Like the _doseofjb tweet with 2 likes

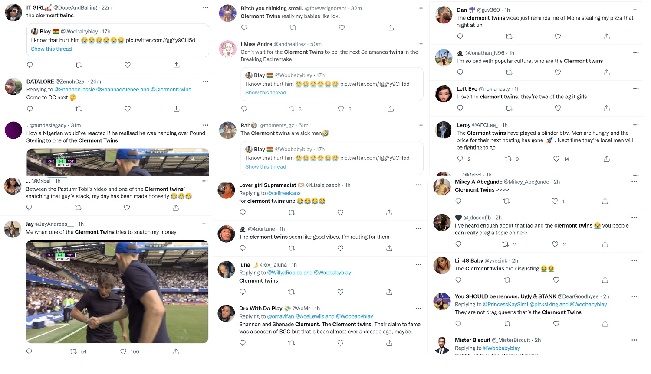pos(555,244)
